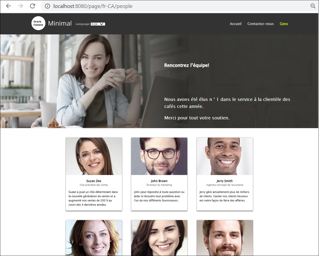Open the Contactez-nous menu item

tap(260, 24)
